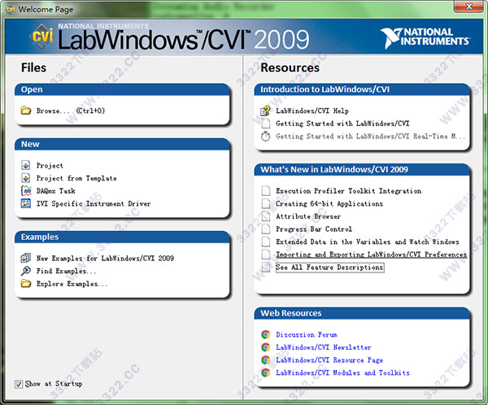This screenshot has width=488, height=405.
Task: Click the Find Examples magnifier icon
Action: pyautogui.click(x=26, y=271)
